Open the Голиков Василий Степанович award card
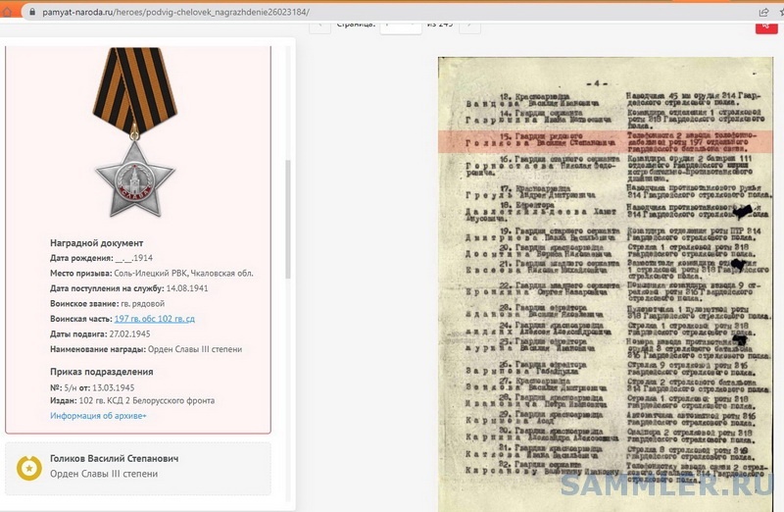784x512 pixels. [138, 469]
